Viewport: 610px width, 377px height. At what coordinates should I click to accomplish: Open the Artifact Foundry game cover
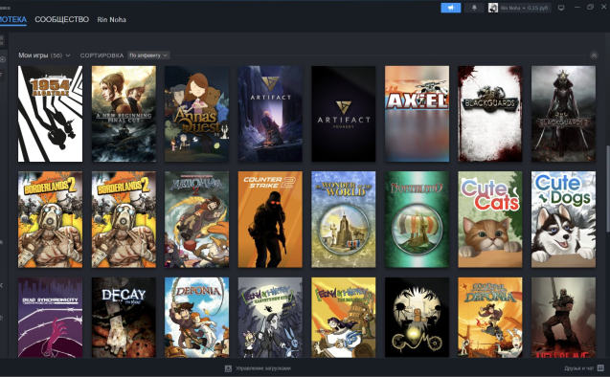344,114
